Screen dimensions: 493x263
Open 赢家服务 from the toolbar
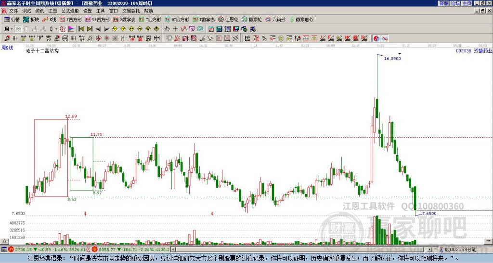point(301,19)
